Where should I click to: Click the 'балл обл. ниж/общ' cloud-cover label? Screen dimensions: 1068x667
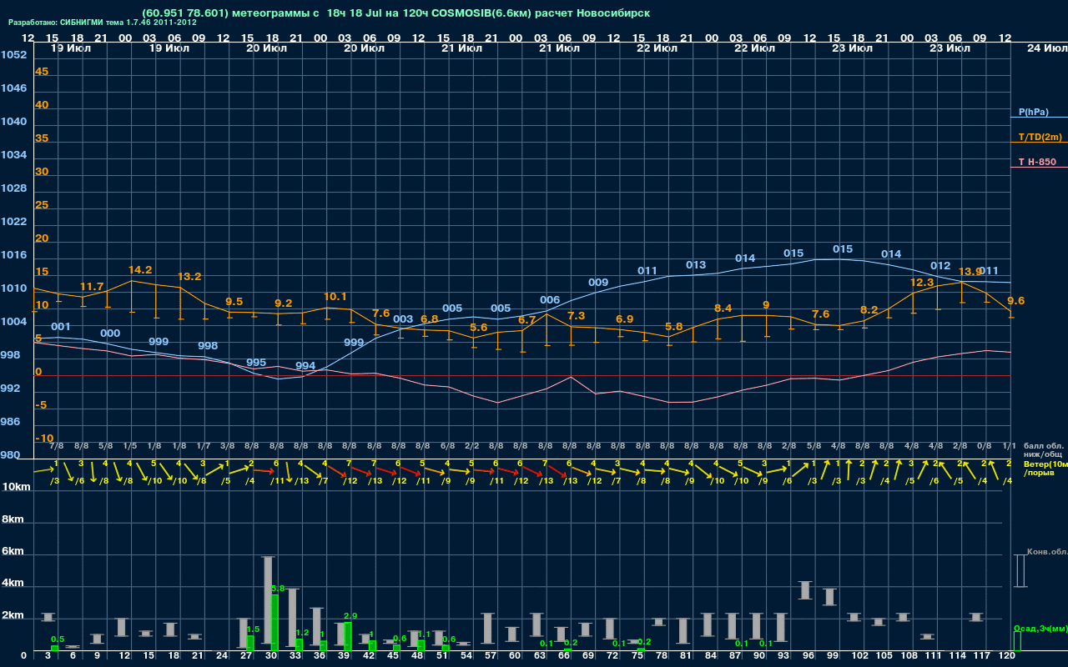pyautogui.click(x=1044, y=450)
